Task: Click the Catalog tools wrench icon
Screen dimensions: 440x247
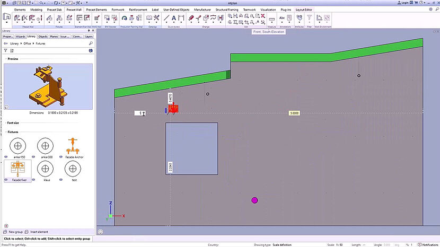Action: 156,18
